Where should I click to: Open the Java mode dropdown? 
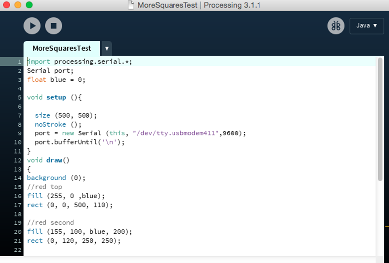click(367, 26)
